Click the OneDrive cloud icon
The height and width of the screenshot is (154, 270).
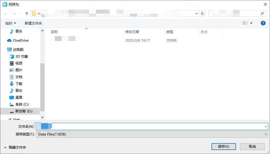click(x=9, y=40)
